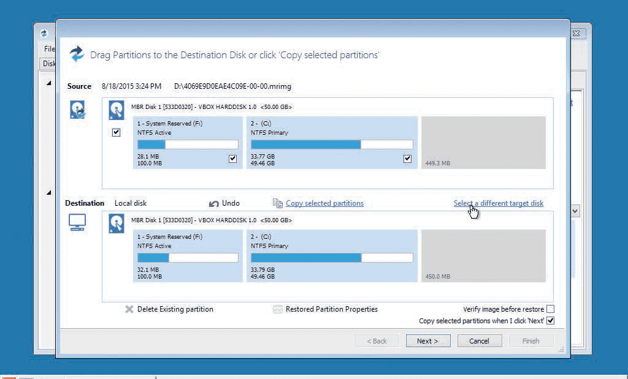Click the app icon in the background window title bar

[x=44, y=34]
